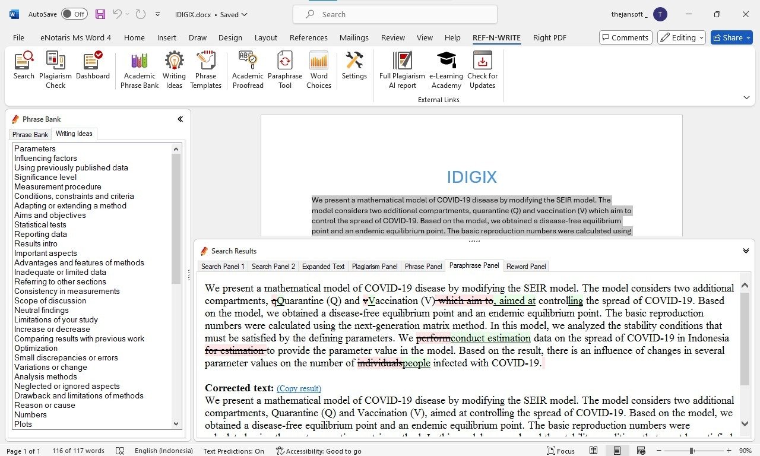This screenshot has height=456, width=760.
Task: Open the Writing Ideas lightbulb tool
Action: (174, 70)
